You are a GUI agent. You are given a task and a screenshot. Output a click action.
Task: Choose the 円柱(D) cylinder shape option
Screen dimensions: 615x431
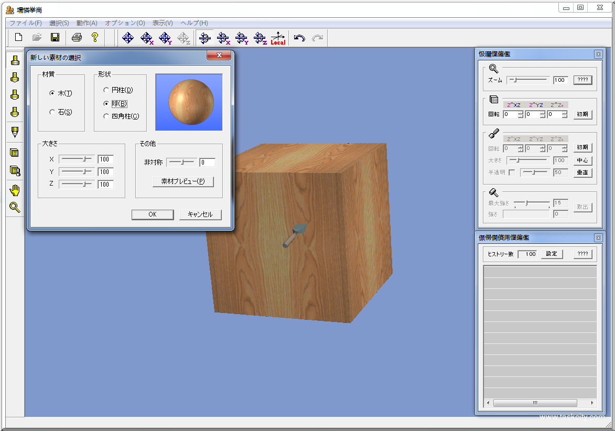coord(106,90)
